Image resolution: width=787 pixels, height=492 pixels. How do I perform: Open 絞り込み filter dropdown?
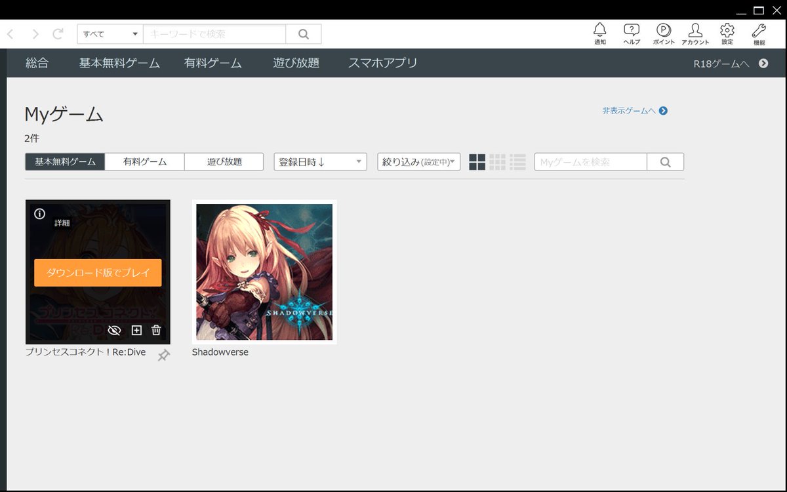pyautogui.click(x=419, y=161)
